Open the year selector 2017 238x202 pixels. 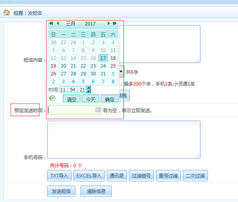click(x=90, y=24)
